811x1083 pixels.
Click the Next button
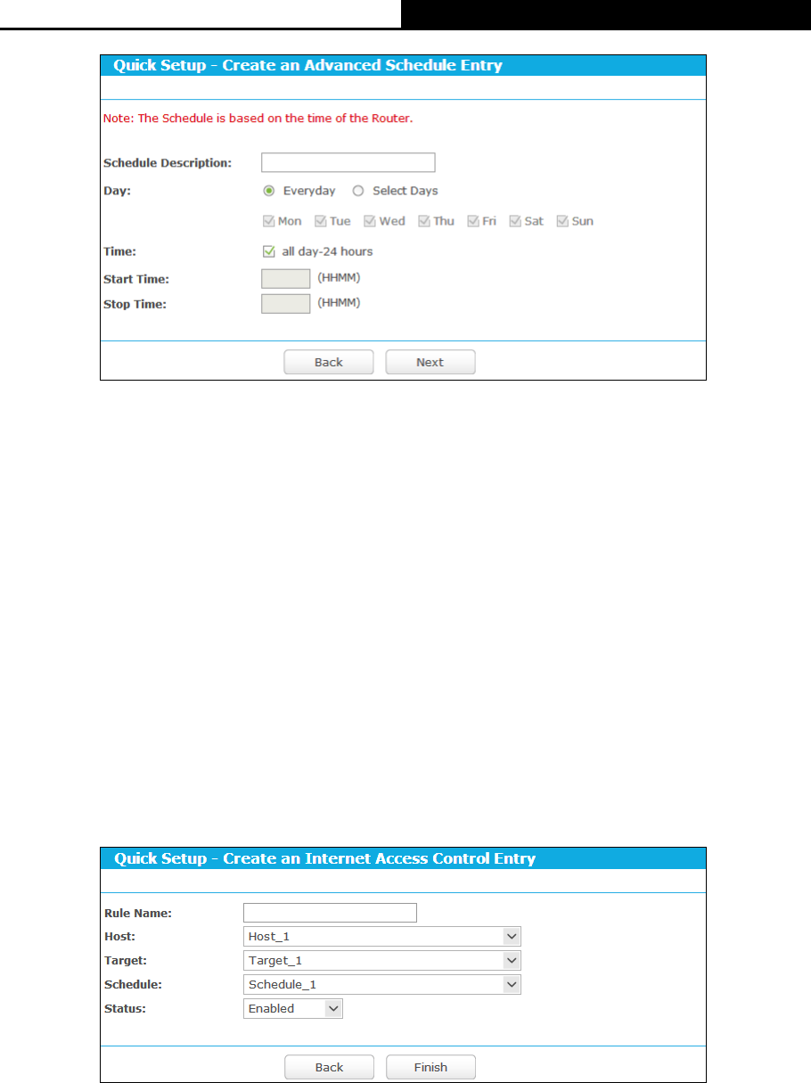click(x=430, y=362)
